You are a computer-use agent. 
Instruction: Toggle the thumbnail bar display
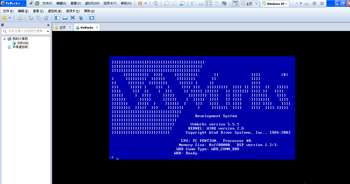click(x=65, y=18)
